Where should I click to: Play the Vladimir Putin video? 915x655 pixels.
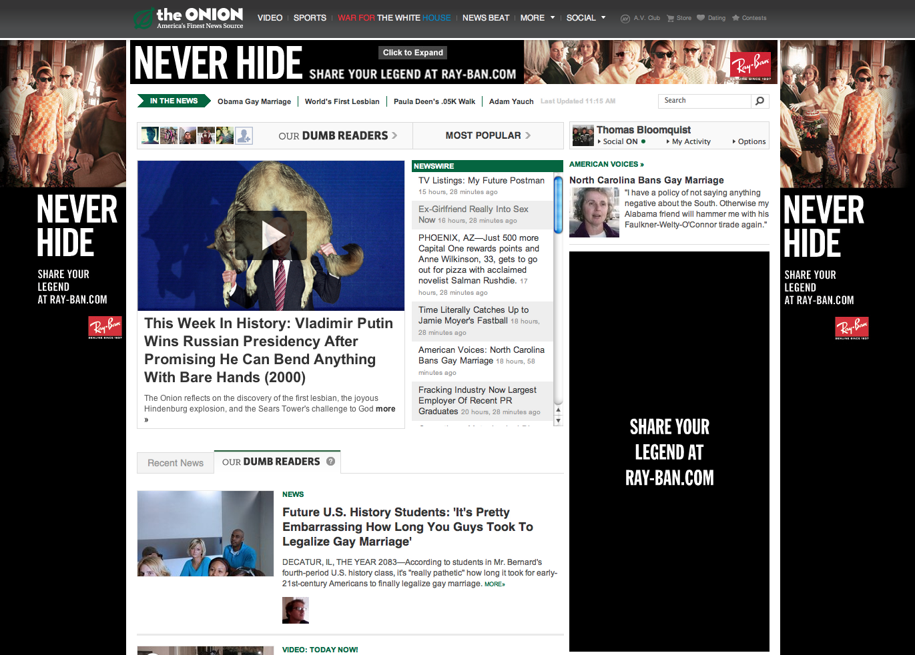click(x=271, y=235)
